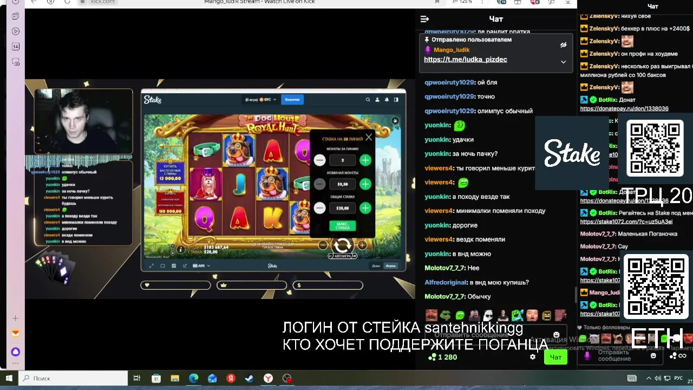
Task: Toggle the turbo icon top-right of game
Action: point(395,121)
